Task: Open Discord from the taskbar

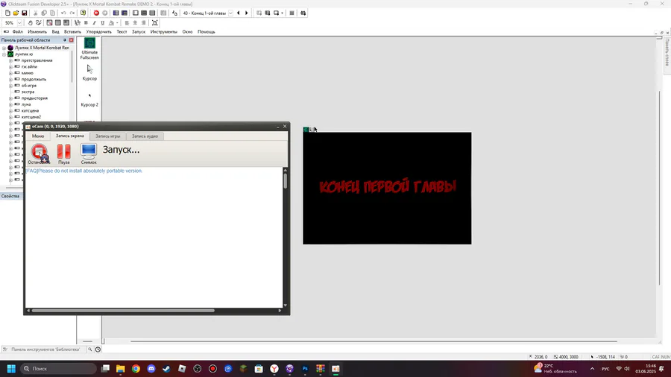Action: click(x=151, y=369)
